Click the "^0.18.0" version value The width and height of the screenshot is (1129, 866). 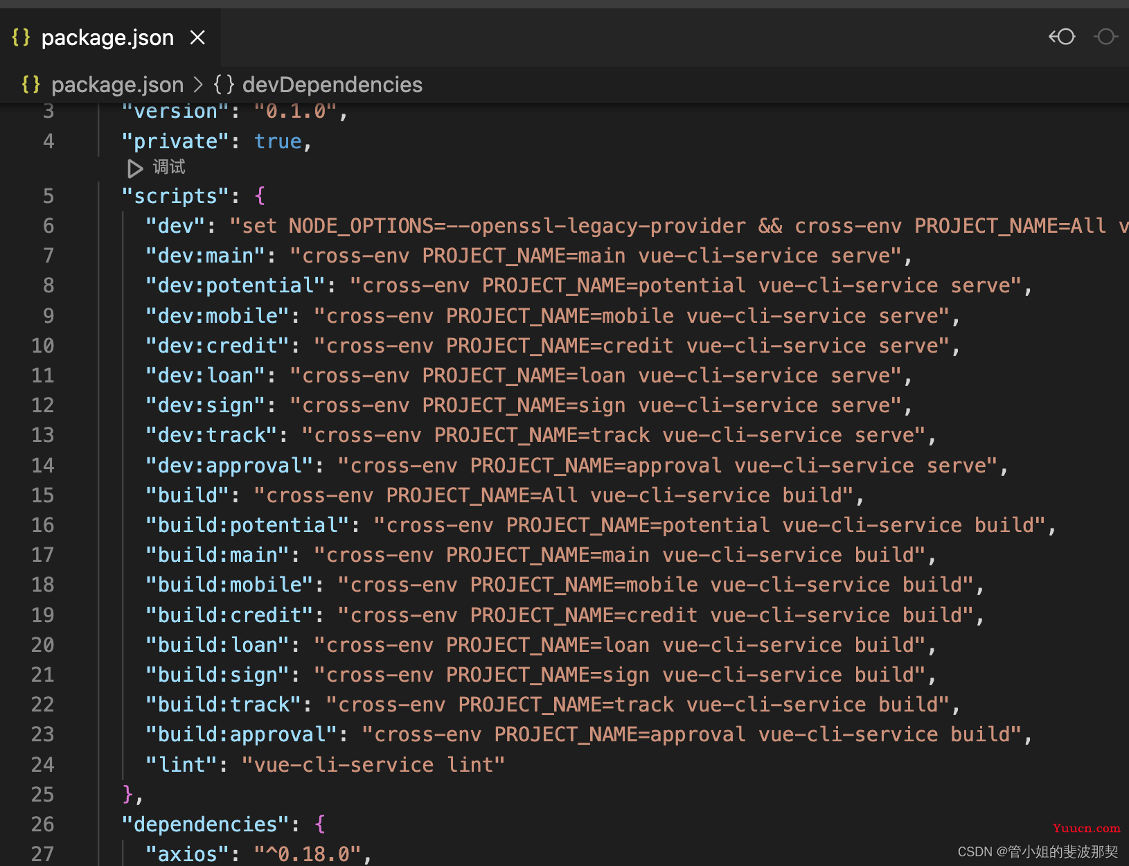coord(308,854)
